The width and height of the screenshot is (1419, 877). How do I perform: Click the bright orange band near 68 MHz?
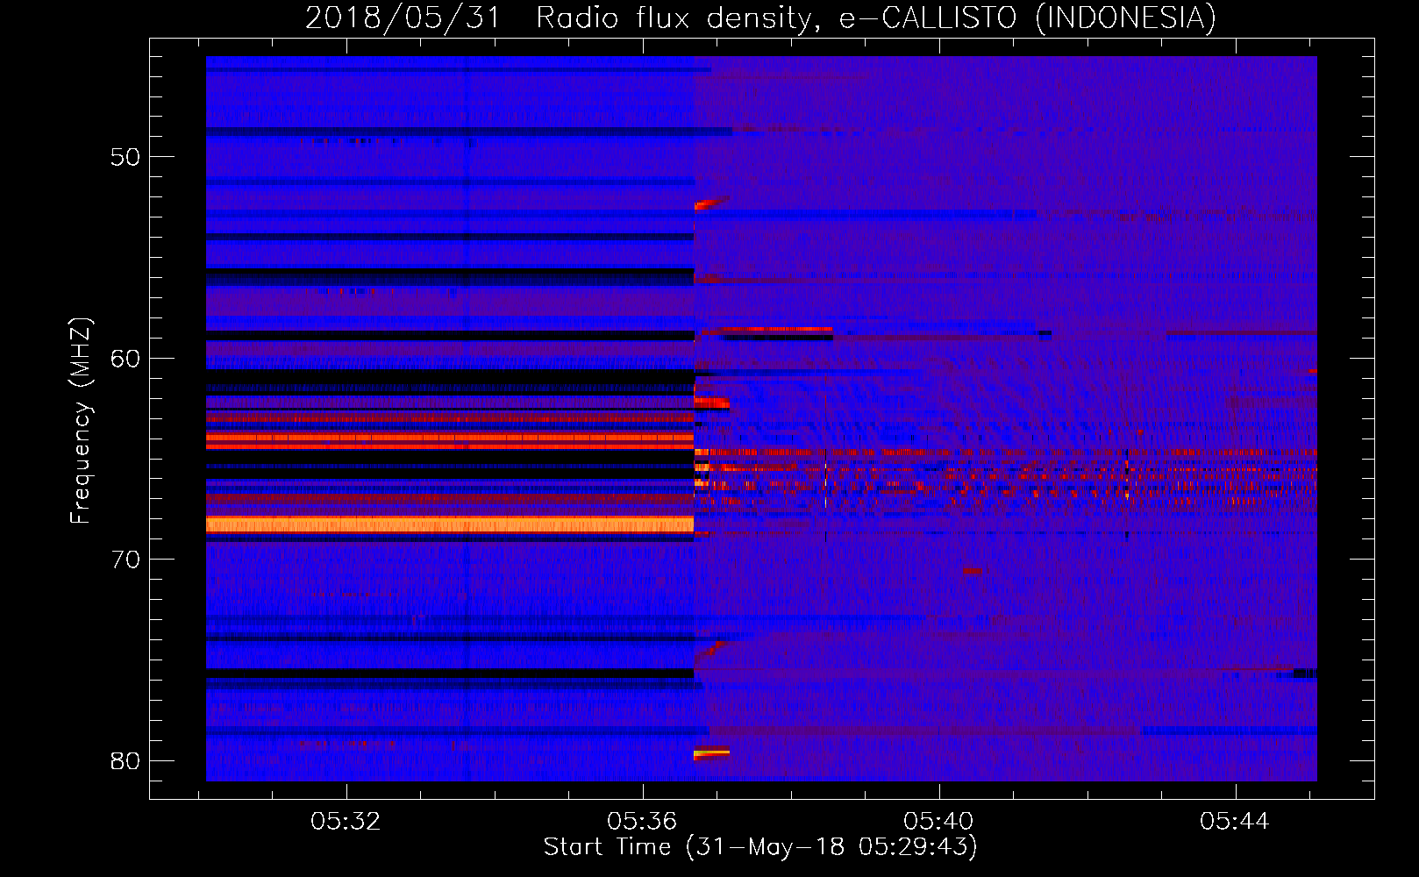coord(450,524)
